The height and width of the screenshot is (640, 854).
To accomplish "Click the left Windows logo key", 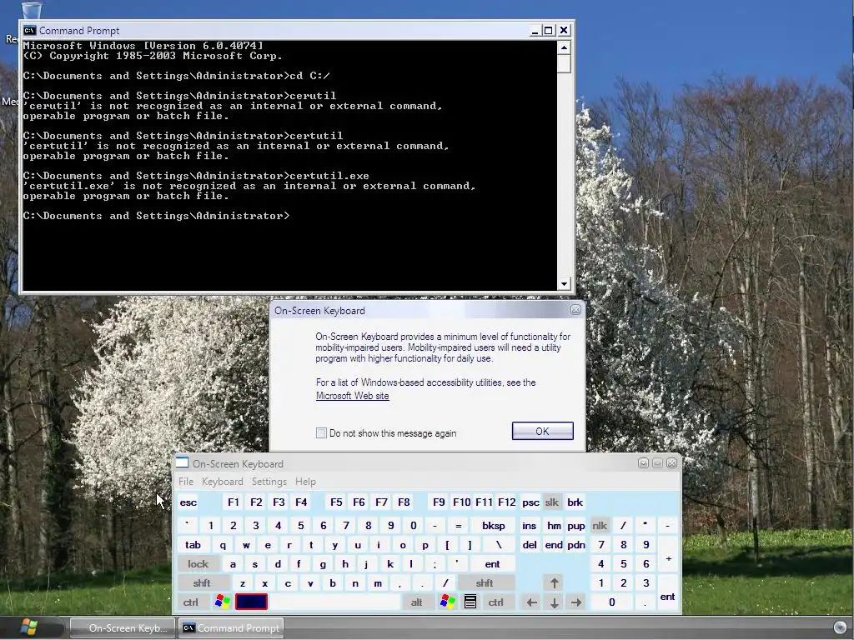I will (x=222, y=602).
